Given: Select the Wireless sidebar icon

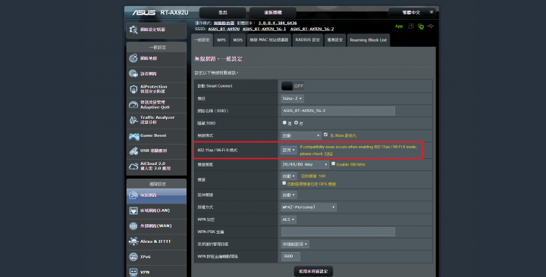Looking at the screenshot, I should pyautogui.click(x=133, y=195).
